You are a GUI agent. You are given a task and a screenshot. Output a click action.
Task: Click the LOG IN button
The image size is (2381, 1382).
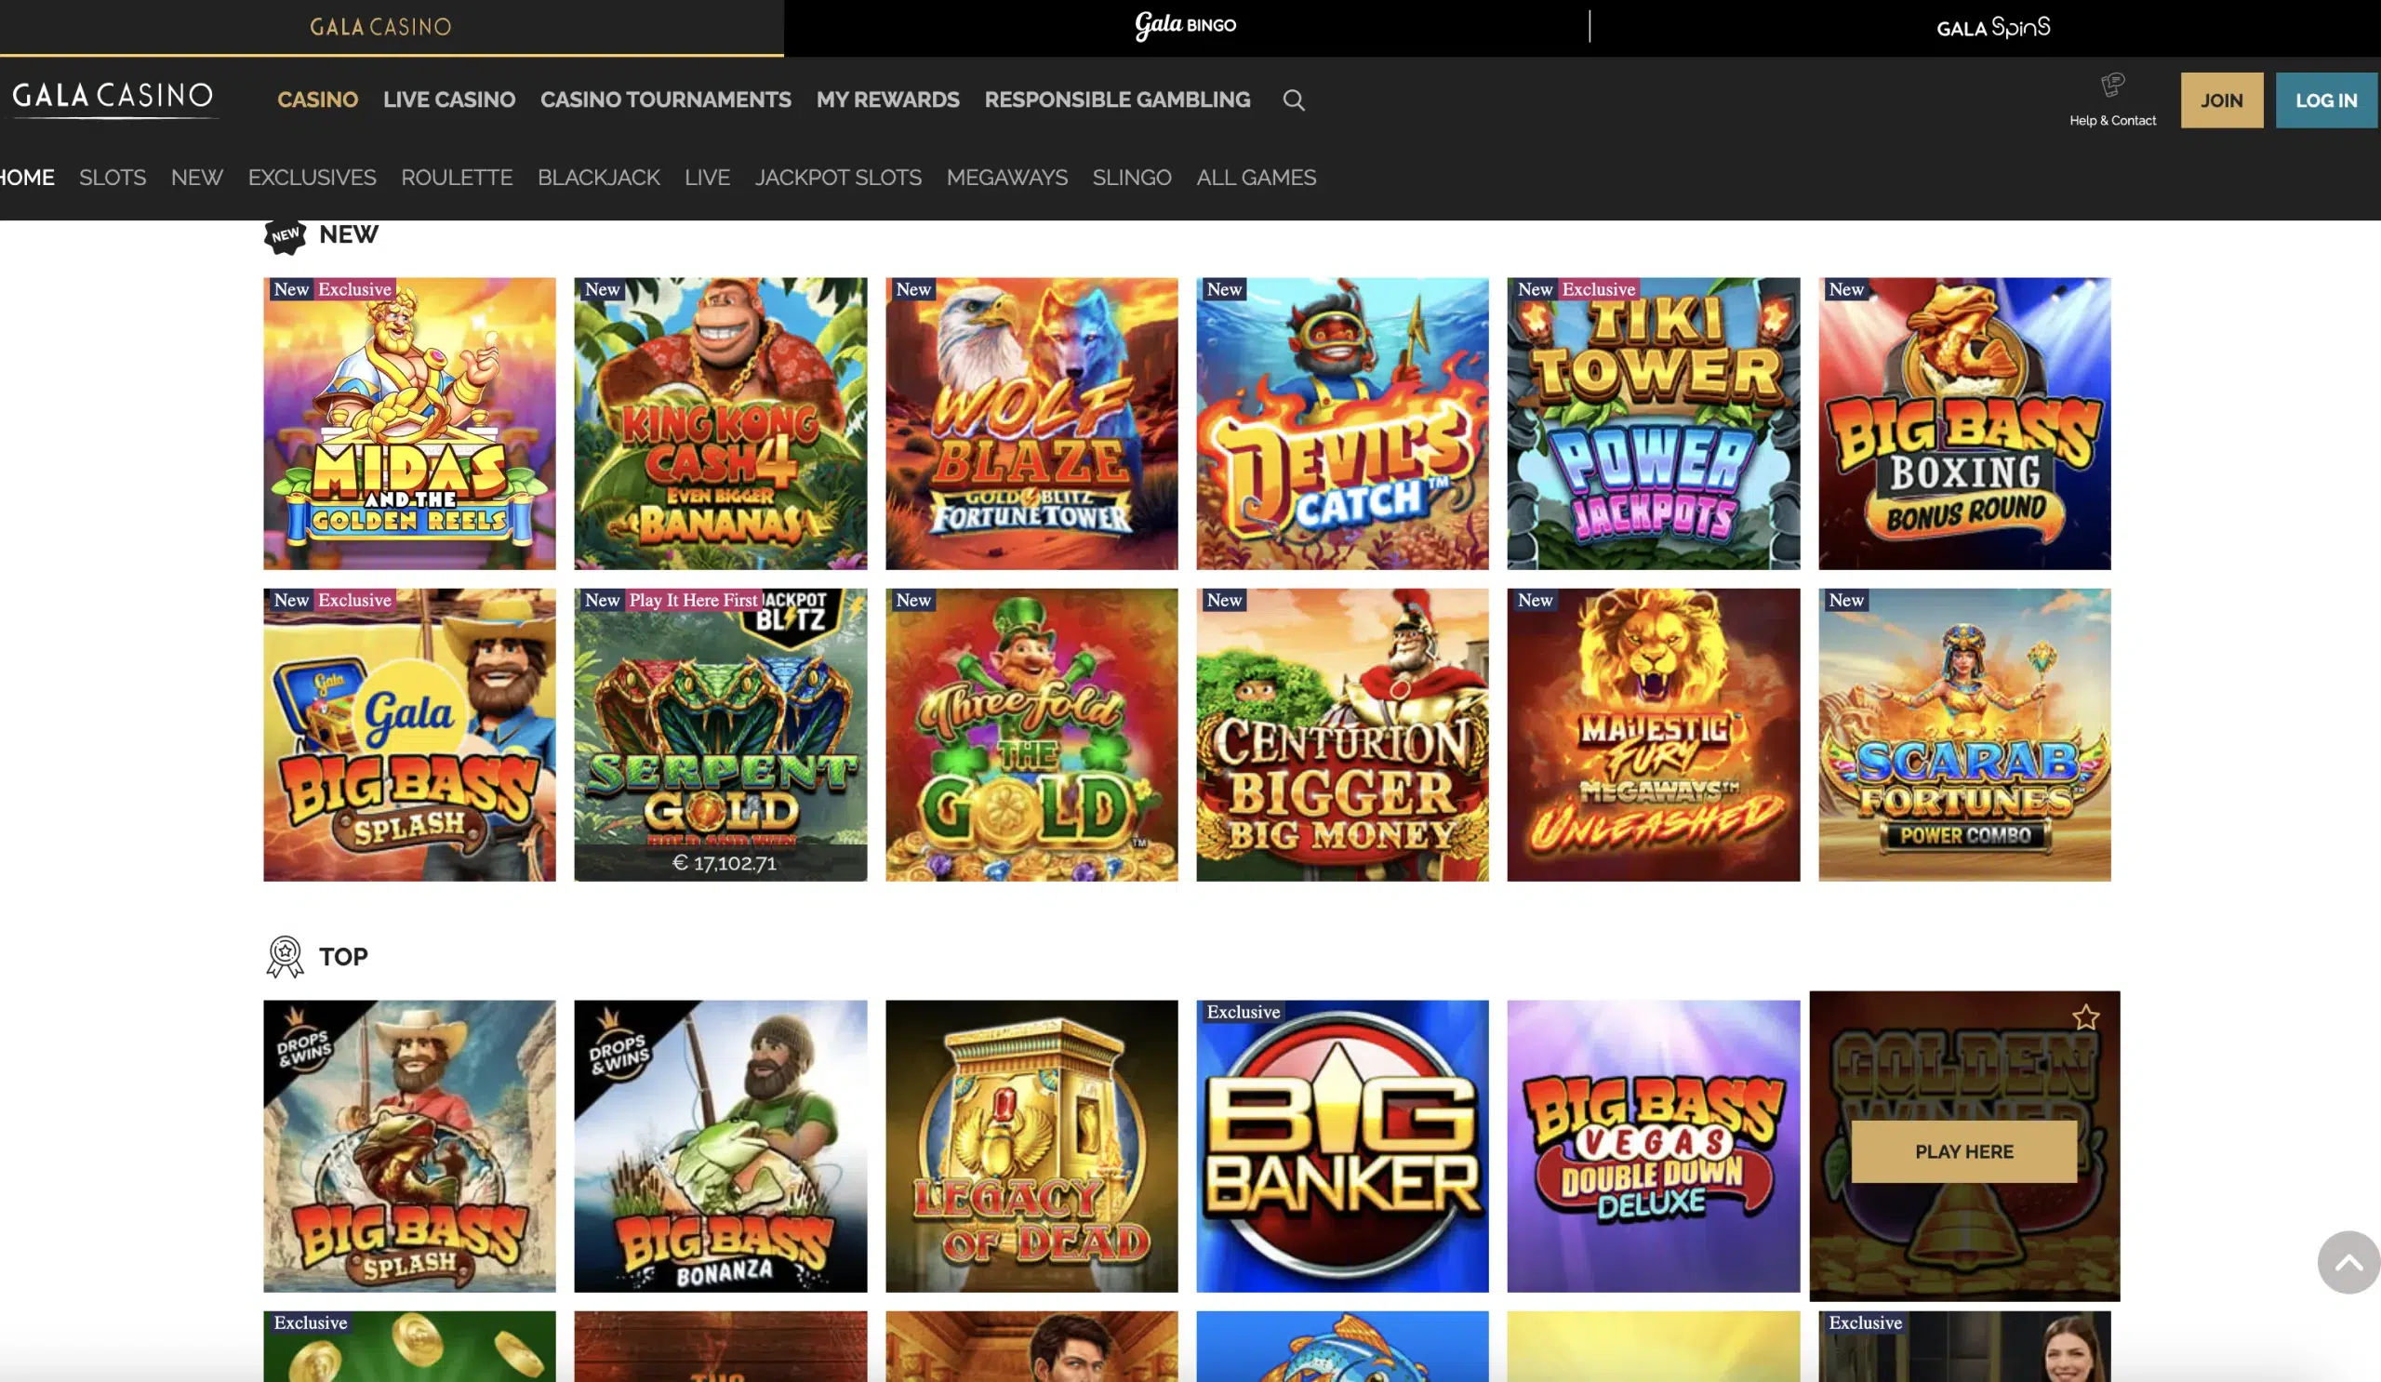coord(2326,100)
